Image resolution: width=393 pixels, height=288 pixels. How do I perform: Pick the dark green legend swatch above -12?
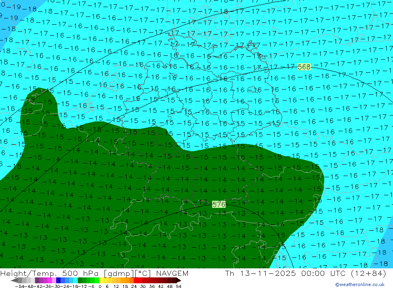coord(80,281)
